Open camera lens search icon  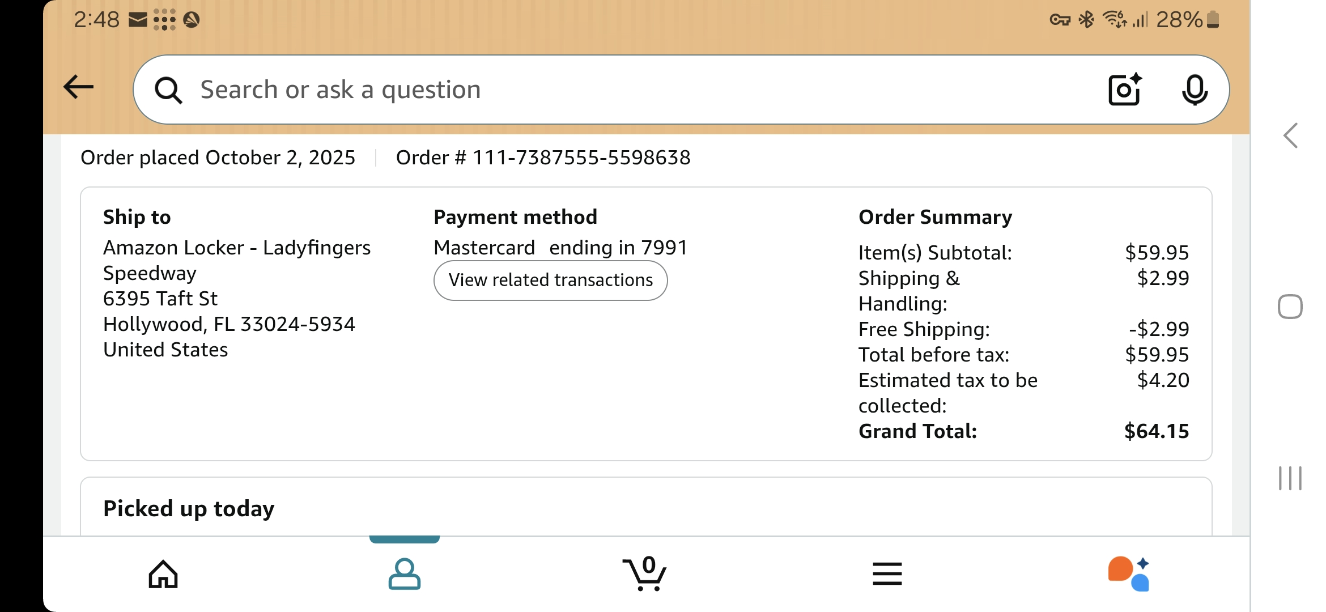[x=1124, y=90]
